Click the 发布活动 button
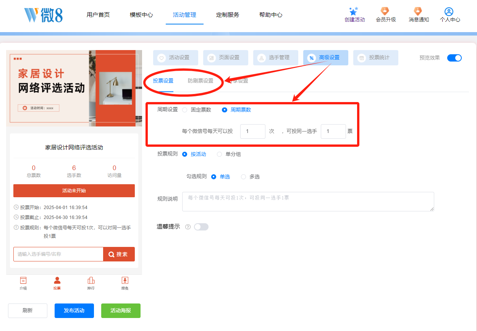 pyautogui.click(x=74, y=311)
